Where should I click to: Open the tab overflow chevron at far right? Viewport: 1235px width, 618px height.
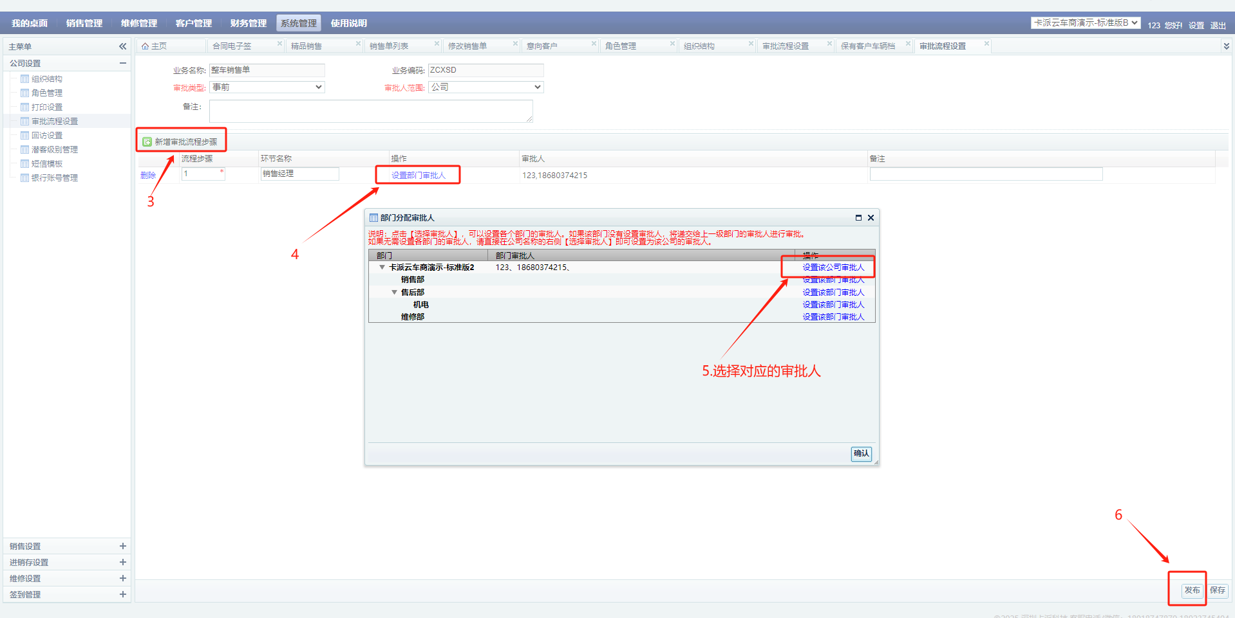(x=1226, y=46)
